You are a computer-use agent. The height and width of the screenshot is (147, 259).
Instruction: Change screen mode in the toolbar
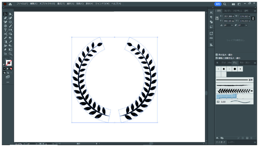(8, 77)
